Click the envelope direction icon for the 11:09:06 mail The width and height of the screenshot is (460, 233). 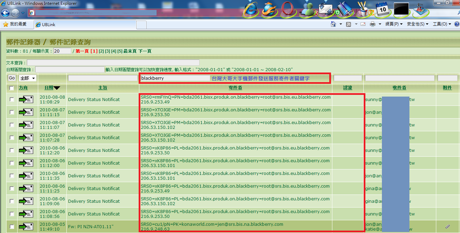[26, 201]
